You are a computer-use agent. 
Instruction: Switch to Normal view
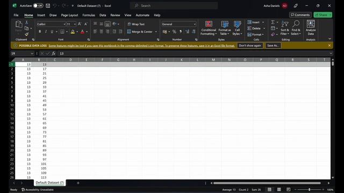point(269,189)
